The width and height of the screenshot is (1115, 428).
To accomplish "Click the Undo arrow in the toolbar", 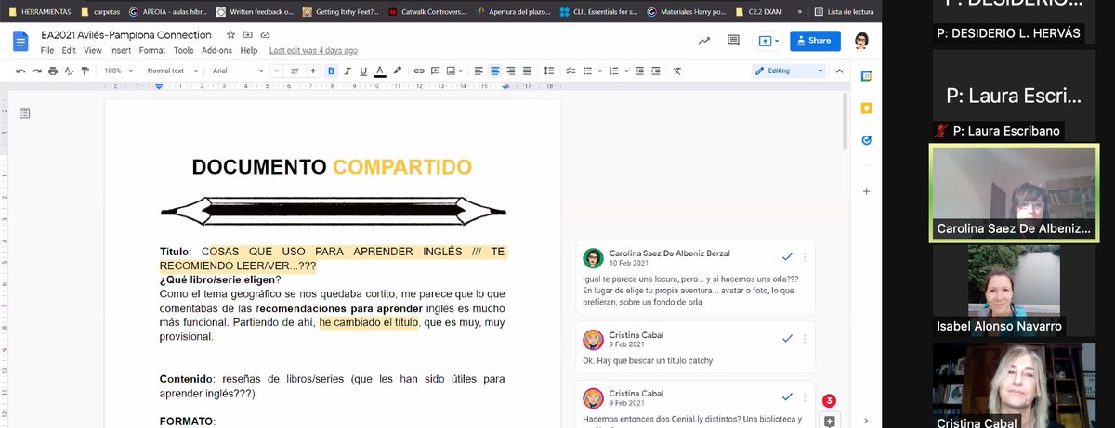I will [21, 71].
